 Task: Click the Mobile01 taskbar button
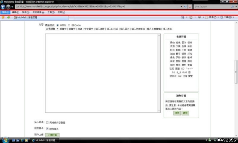tap(45, 140)
